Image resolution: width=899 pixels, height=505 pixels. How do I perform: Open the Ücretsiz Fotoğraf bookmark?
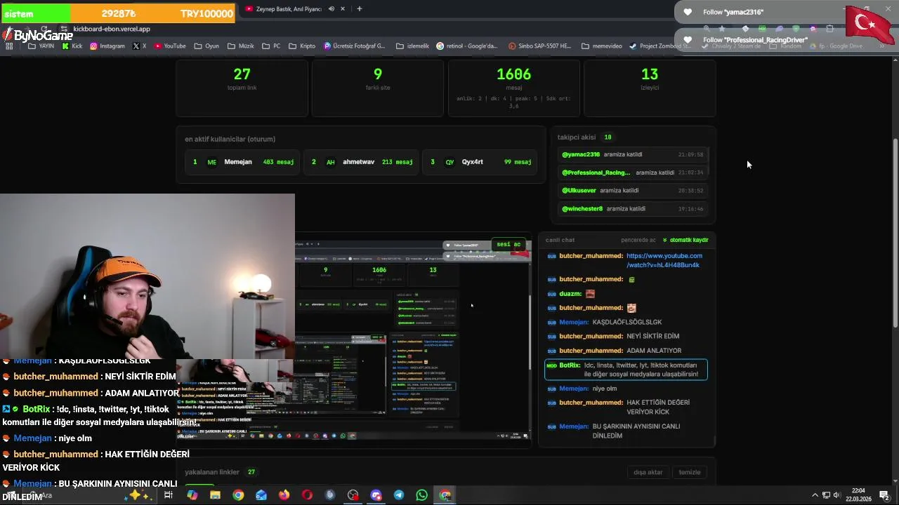tap(355, 46)
